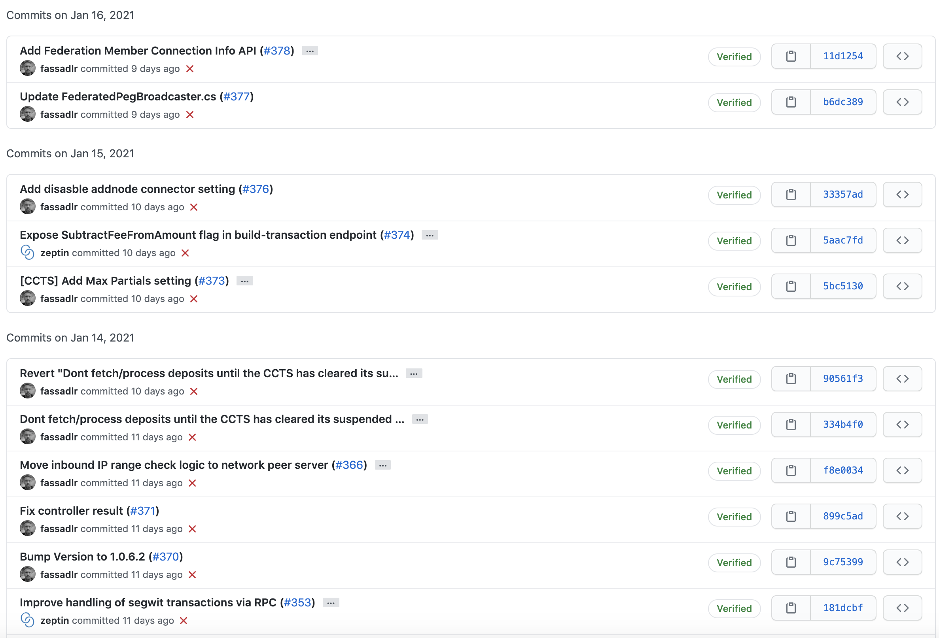939x638 pixels.
Task: Open commit hash 5bc5130
Action: tap(843, 286)
